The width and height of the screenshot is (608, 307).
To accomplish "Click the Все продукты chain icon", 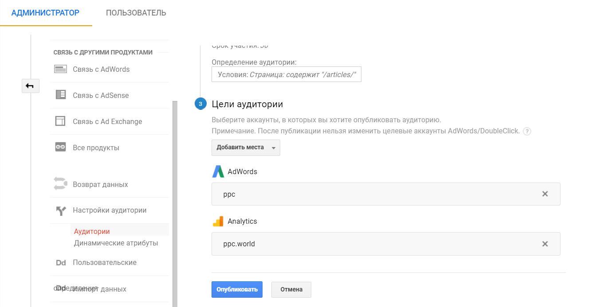I will coord(60,147).
